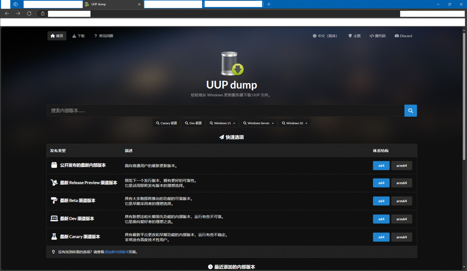Click the blue magnifier search button
This screenshot has width=467, height=271.
tap(411, 111)
